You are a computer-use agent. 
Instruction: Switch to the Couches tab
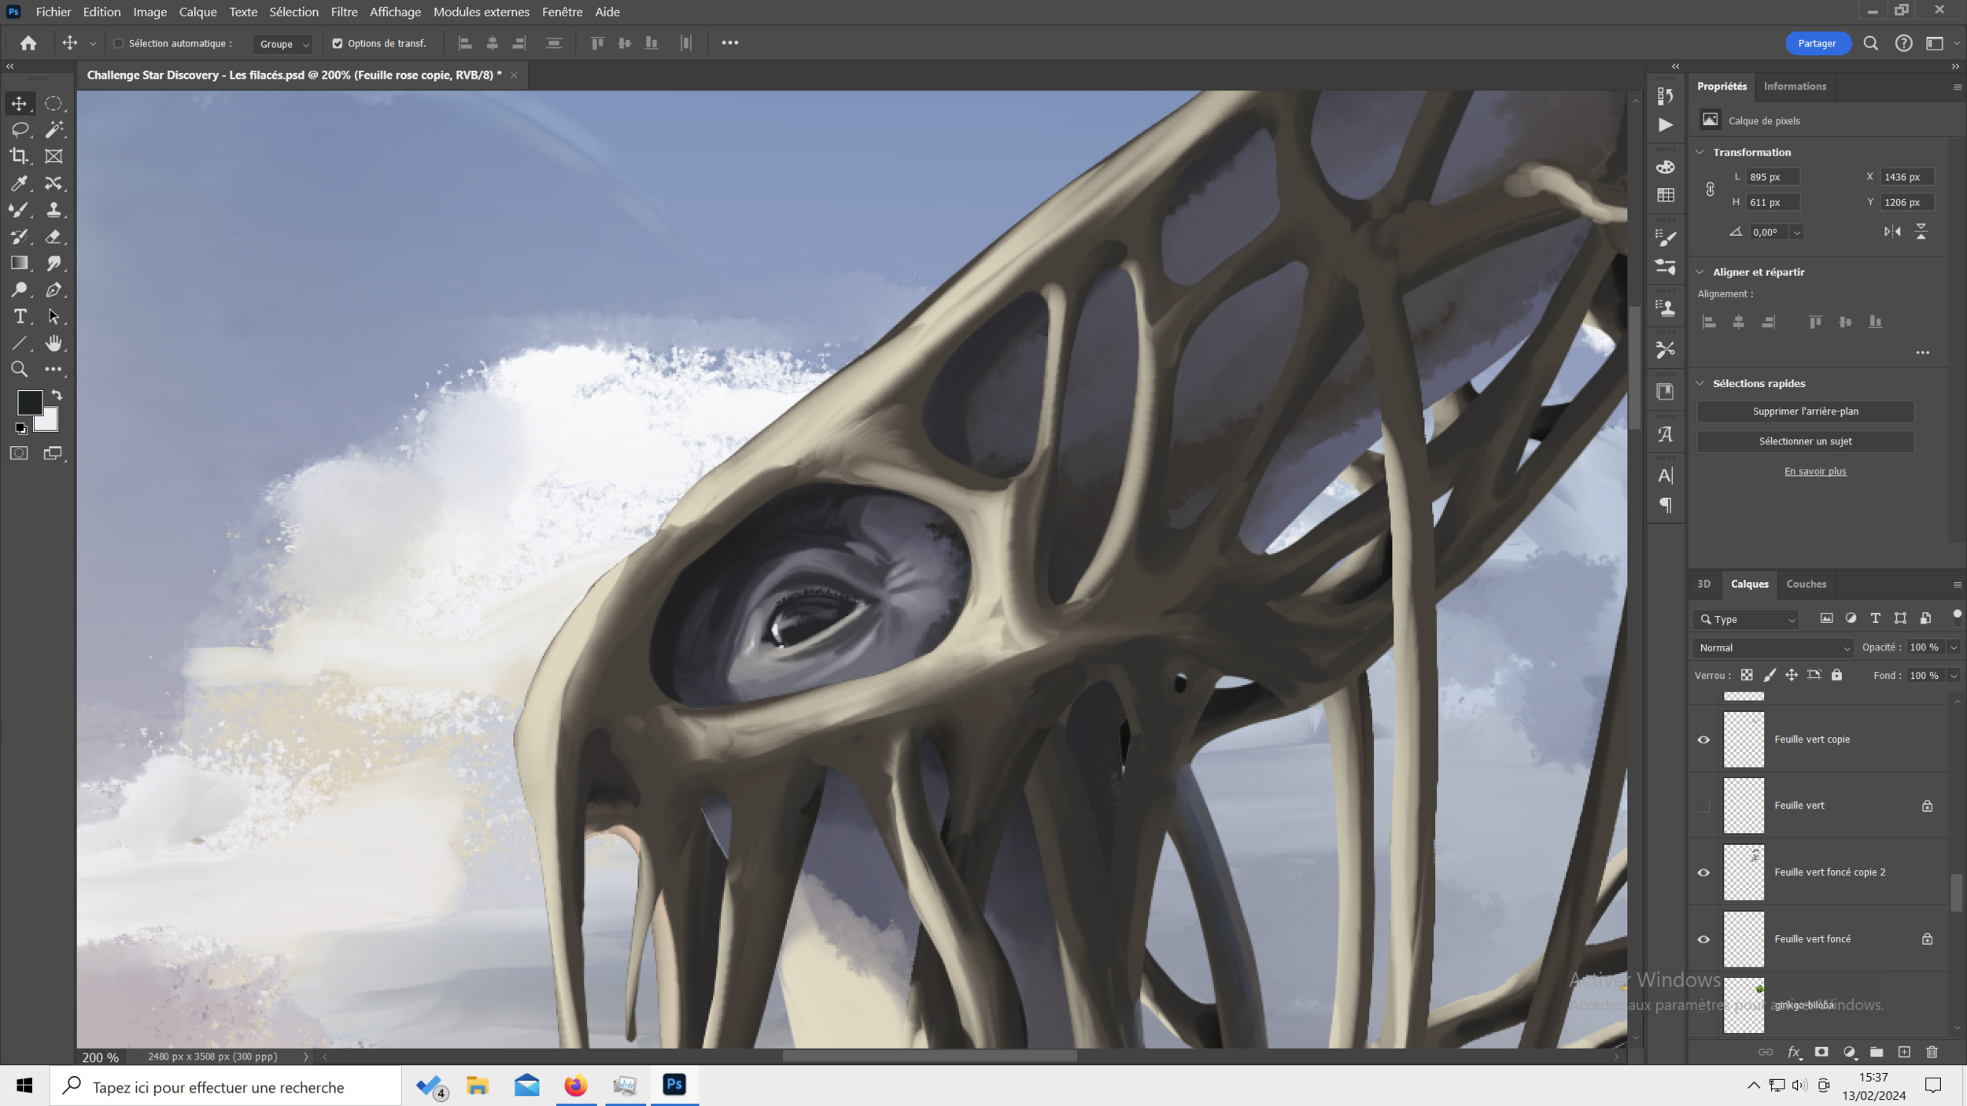click(x=1806, y=584)
